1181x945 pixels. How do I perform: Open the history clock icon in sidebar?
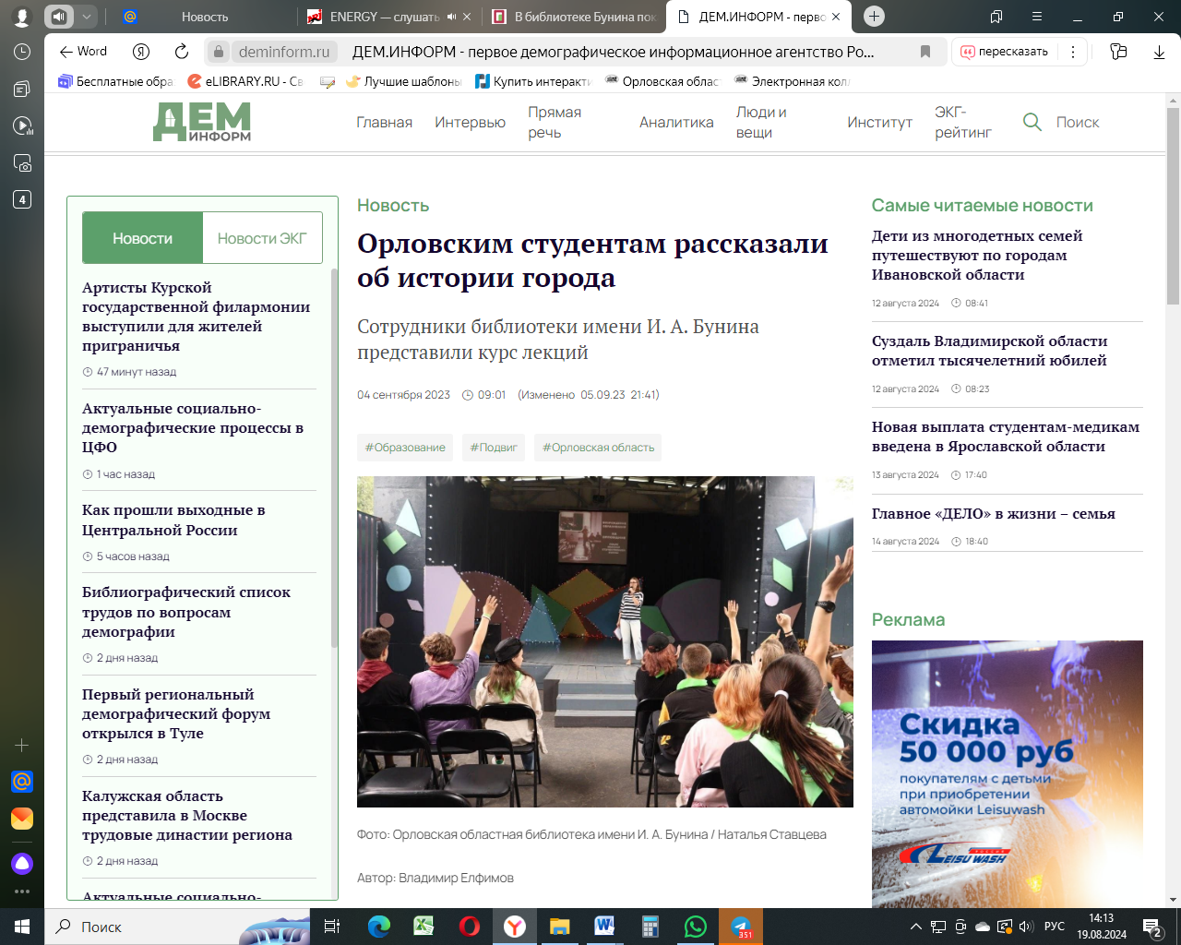tap(22, 53)
